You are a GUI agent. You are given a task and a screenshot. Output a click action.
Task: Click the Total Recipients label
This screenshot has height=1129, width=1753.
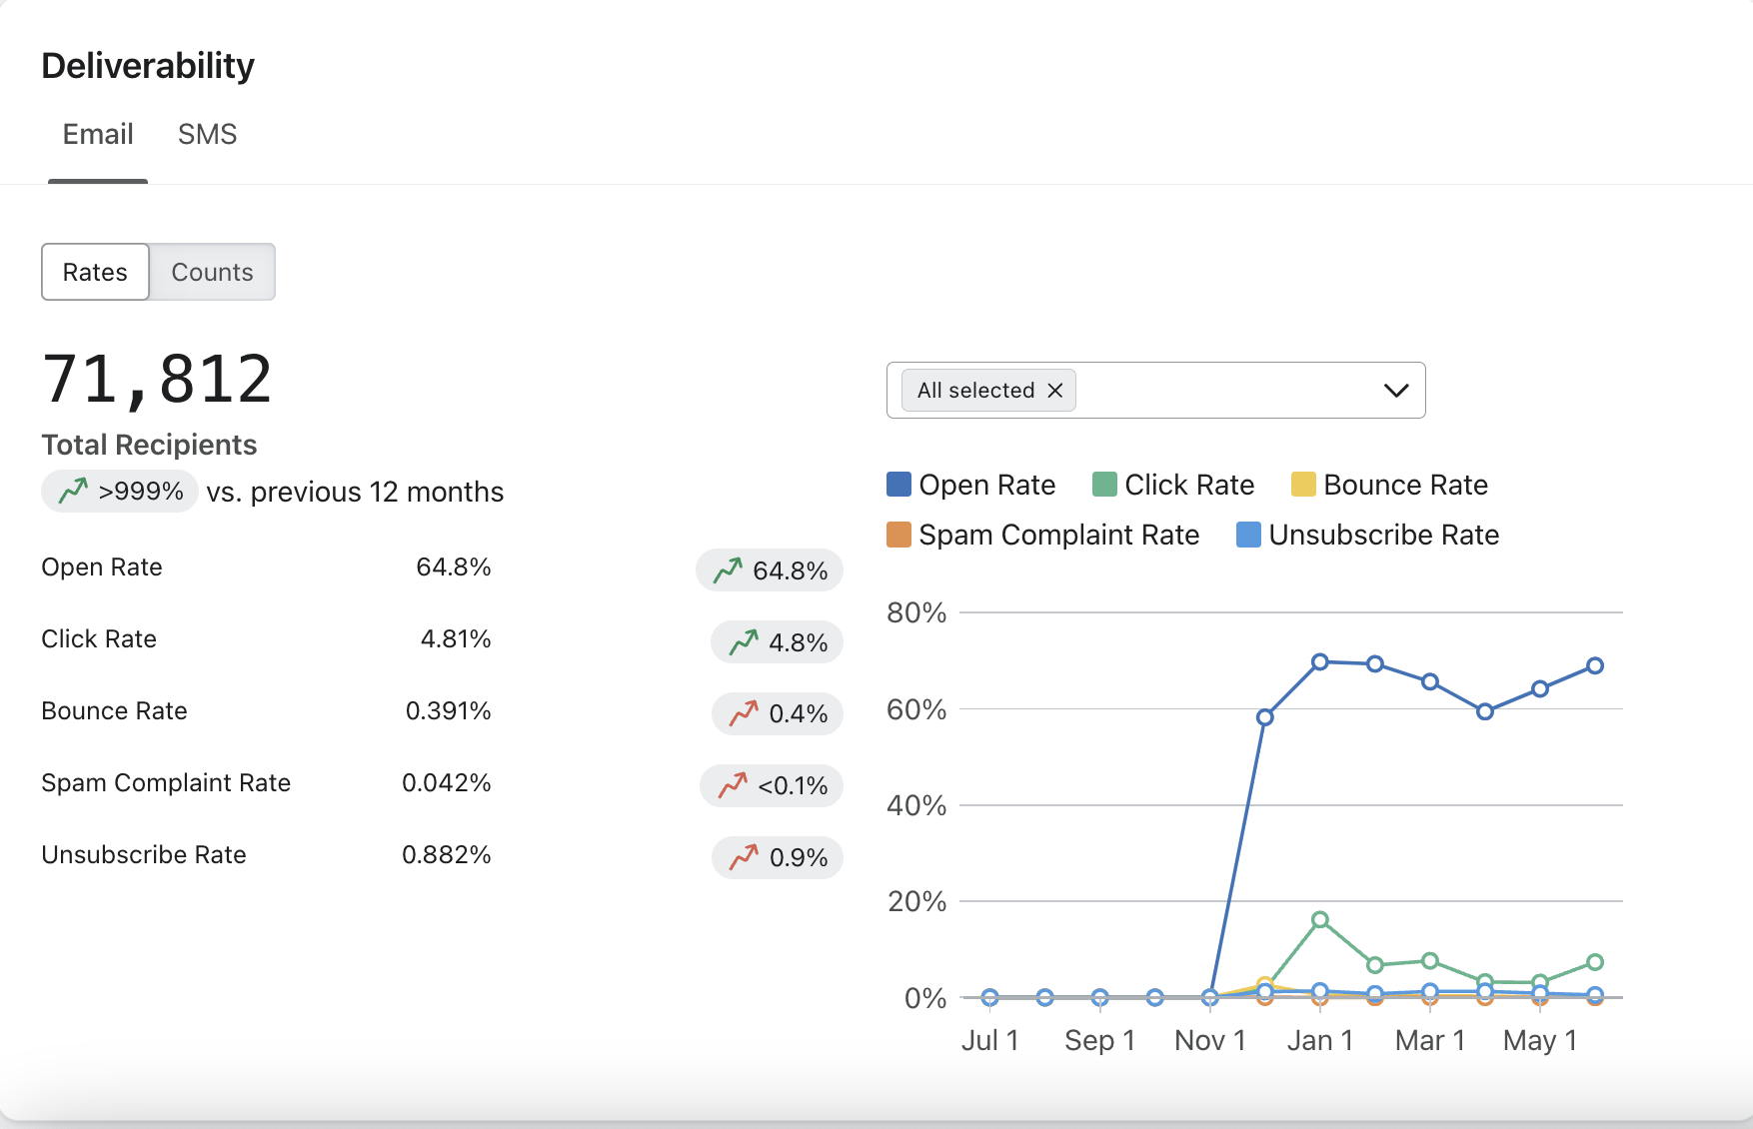[149, 445]
